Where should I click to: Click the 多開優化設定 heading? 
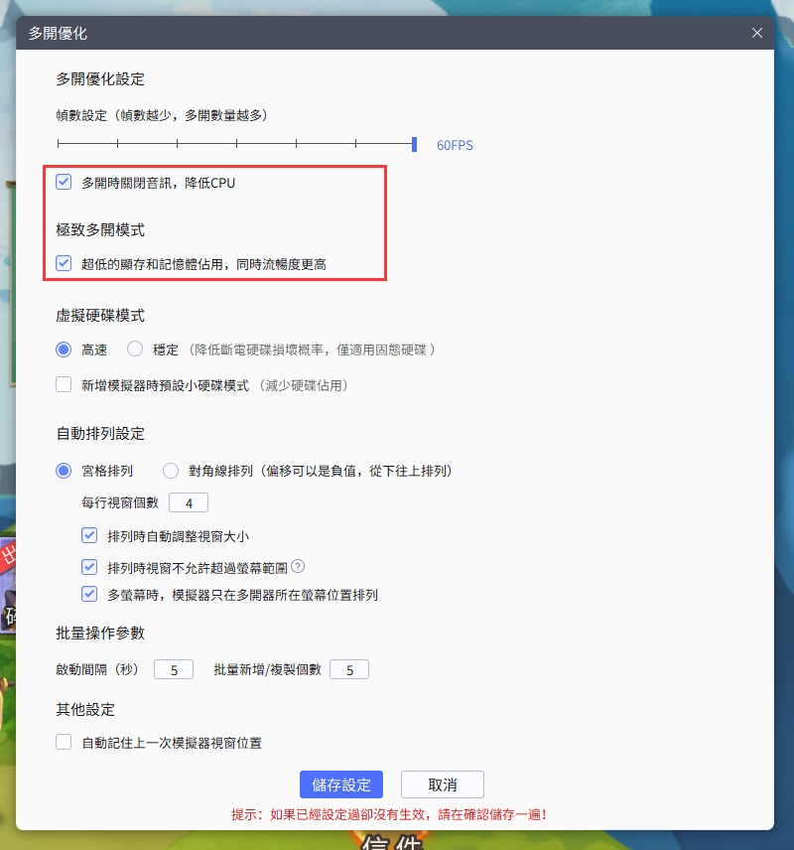(x=100, y=79)
